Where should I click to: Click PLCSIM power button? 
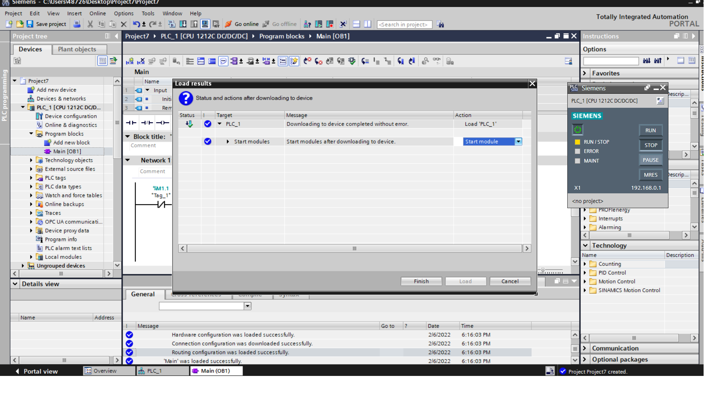(578, 130)
